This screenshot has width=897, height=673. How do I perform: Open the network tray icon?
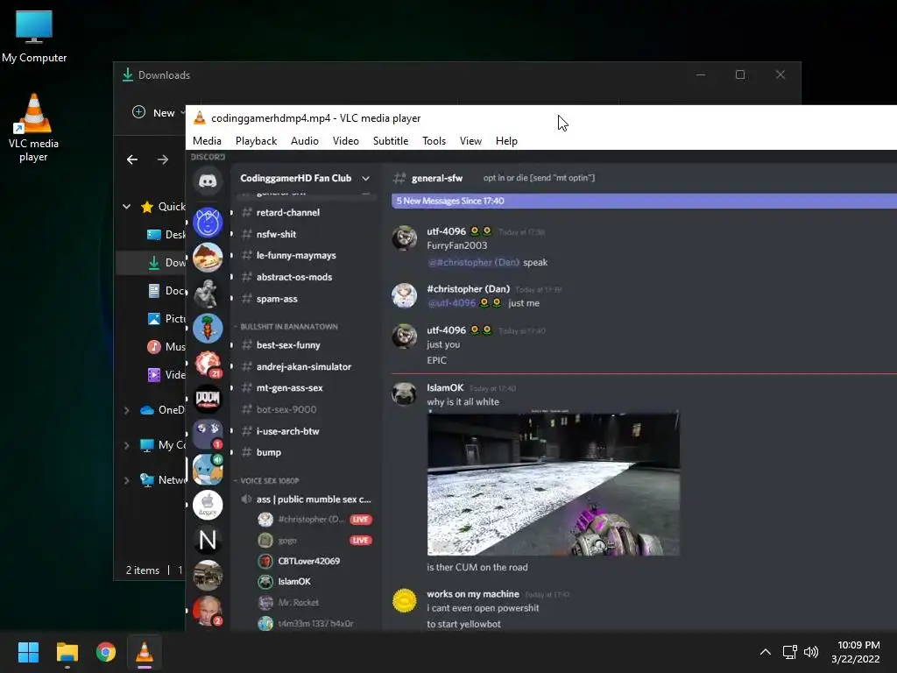790,652
